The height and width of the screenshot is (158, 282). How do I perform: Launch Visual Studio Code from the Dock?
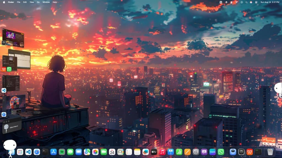coord(28,152)
